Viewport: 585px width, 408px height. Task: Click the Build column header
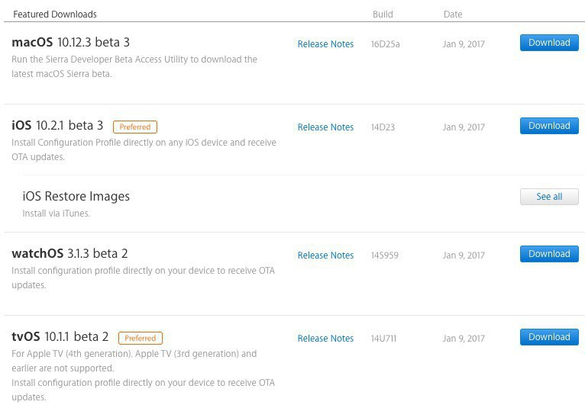point(383,14)
